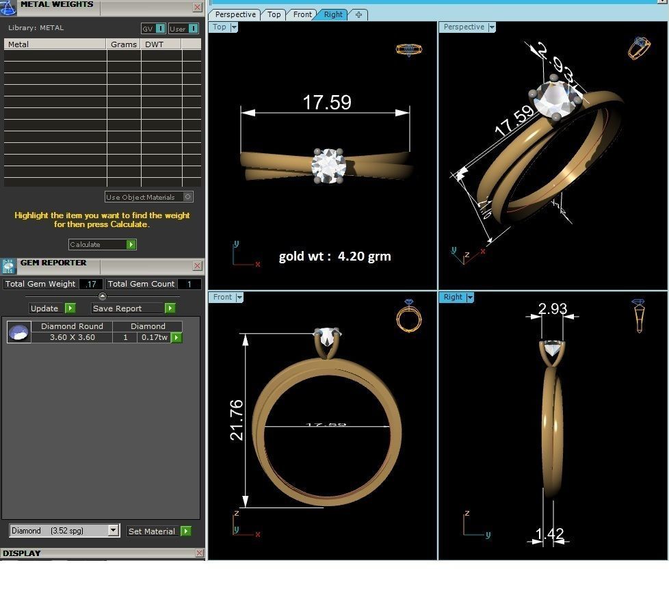Image resolution: width=669 pixels, height=593 pixels.
Task: Click the green arrow next to Set Material
Action: click(x=186, y=531)
